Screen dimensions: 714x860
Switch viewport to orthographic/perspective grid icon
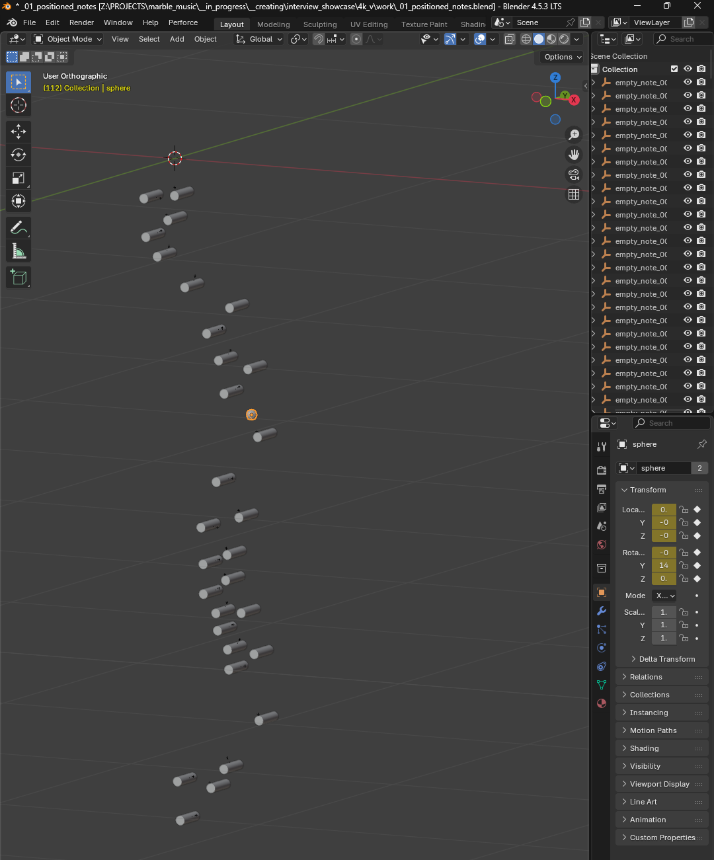574,194
